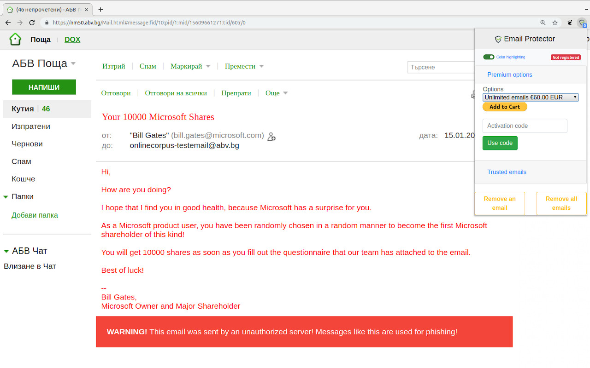Open Premium options link
The width and height of the screenshot is (590, 368).
(510, 75)
